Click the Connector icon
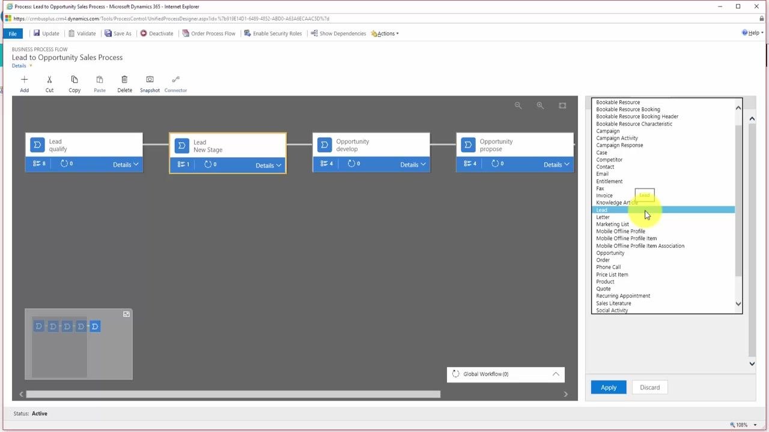 coord(175,79)
